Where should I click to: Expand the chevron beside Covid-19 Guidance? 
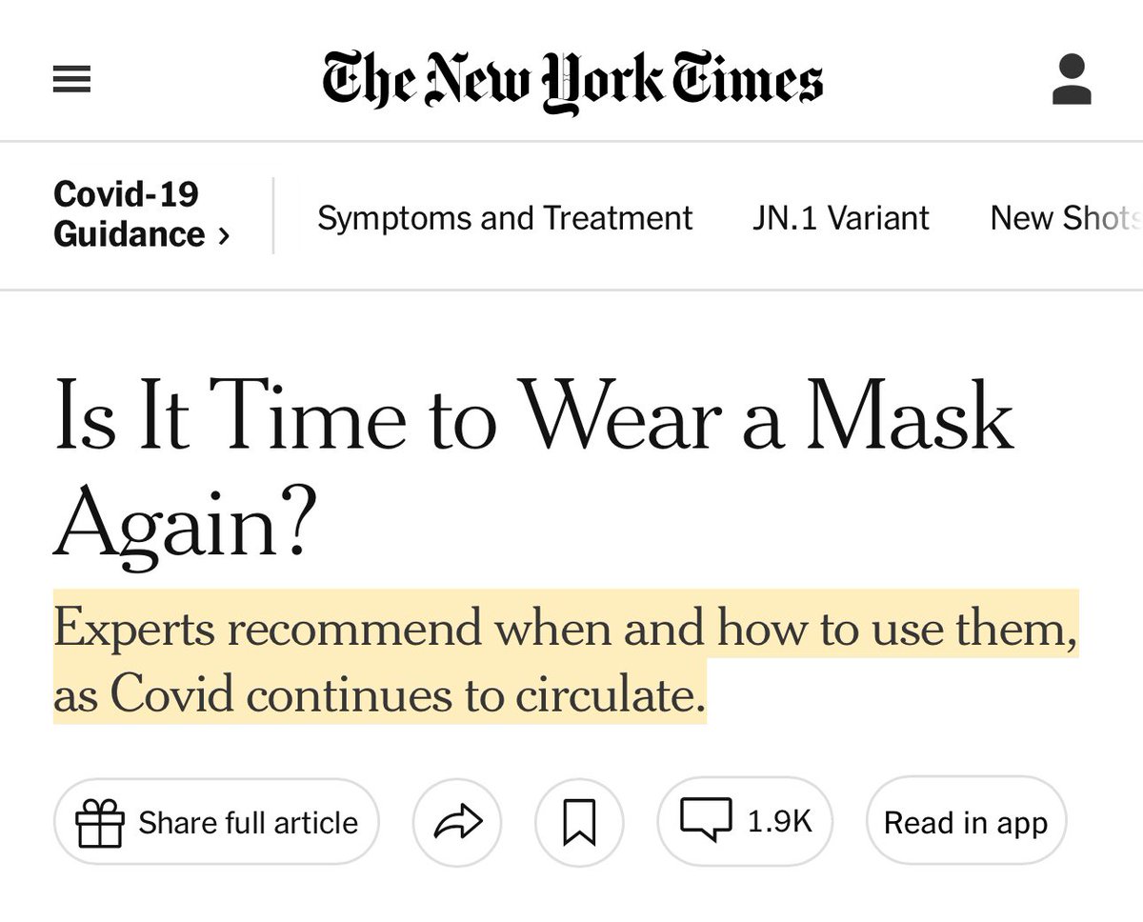(x=224, y=235)
